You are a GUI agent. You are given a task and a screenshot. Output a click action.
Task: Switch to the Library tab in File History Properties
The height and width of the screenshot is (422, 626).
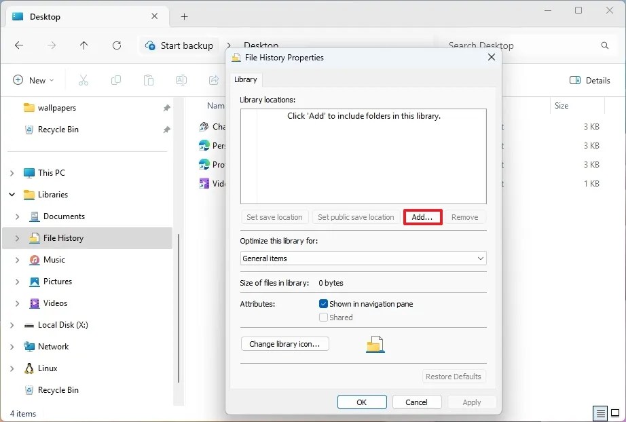[x=246, y=79]
